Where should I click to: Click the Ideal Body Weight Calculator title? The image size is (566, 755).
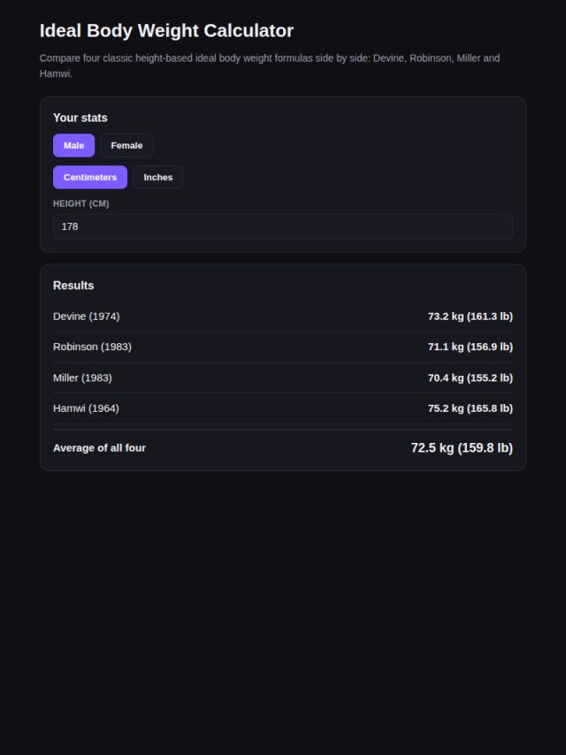[166, 31]
